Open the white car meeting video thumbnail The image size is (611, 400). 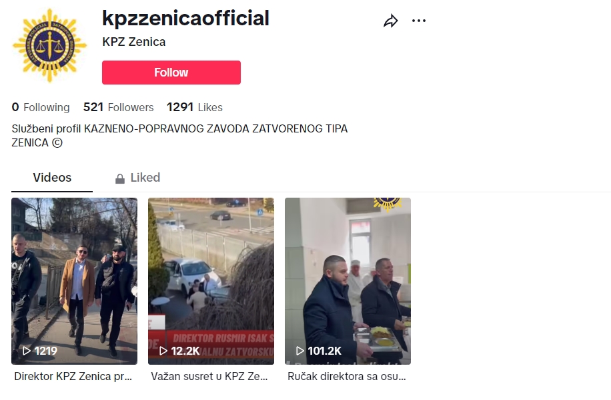coord(211,281)
